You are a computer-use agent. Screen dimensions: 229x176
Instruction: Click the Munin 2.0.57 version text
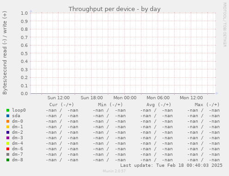[x=114, y=171]
